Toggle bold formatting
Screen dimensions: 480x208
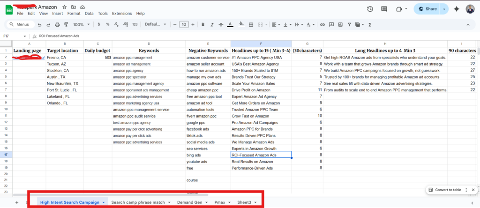tap(203, 24)
